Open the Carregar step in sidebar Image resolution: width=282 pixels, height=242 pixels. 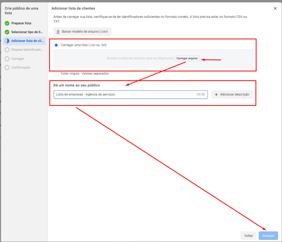point(18,59)
